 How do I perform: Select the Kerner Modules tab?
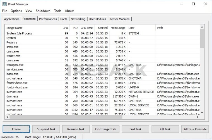tap(119, 19)
